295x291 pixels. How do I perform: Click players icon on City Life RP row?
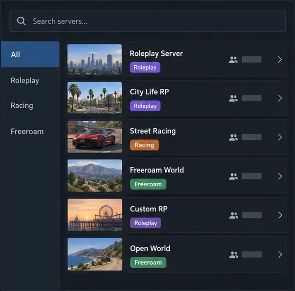click(233, 98)
